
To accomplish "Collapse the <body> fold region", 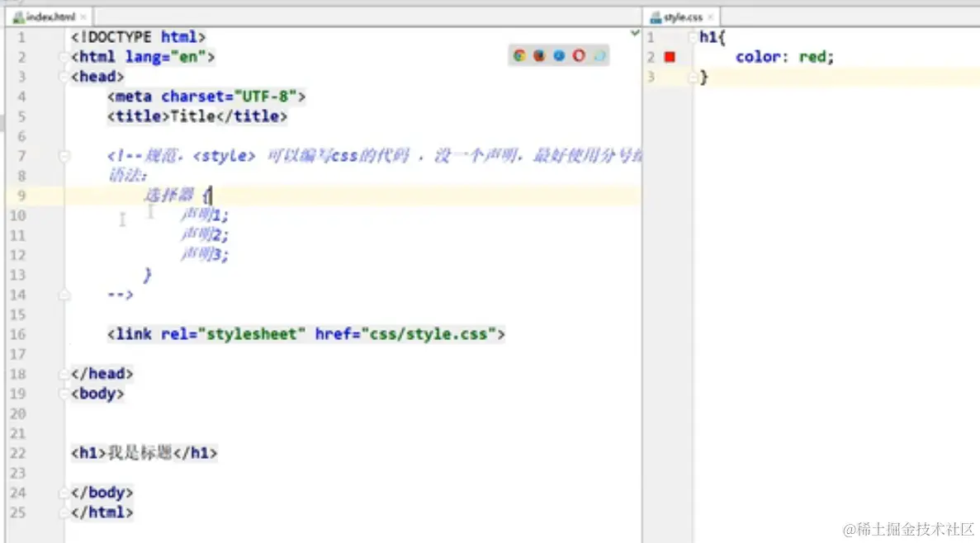I will (x=64, y=394).
